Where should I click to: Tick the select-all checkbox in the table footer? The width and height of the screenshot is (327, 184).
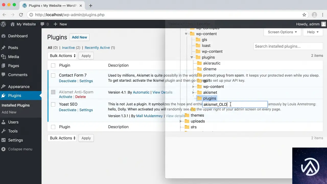click(53, 127)
